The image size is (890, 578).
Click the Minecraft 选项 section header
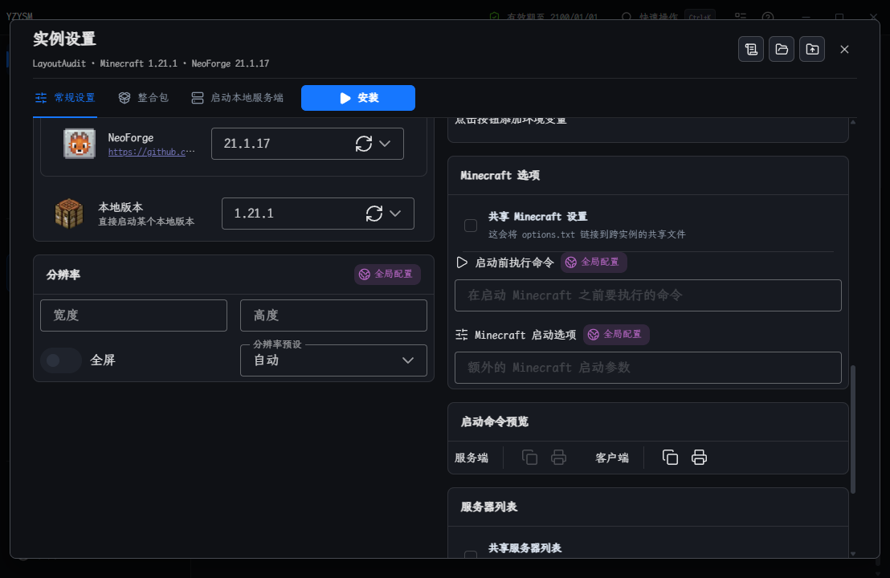(x=647, y=176)
